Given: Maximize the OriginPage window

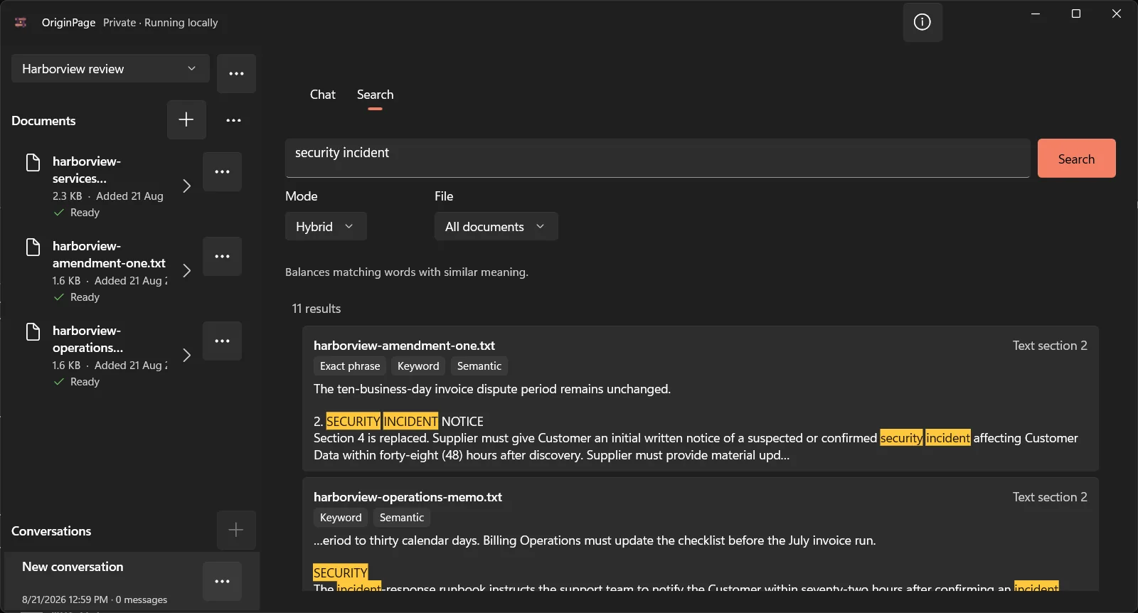Looking at the screenshot, I should [1076, 14].
